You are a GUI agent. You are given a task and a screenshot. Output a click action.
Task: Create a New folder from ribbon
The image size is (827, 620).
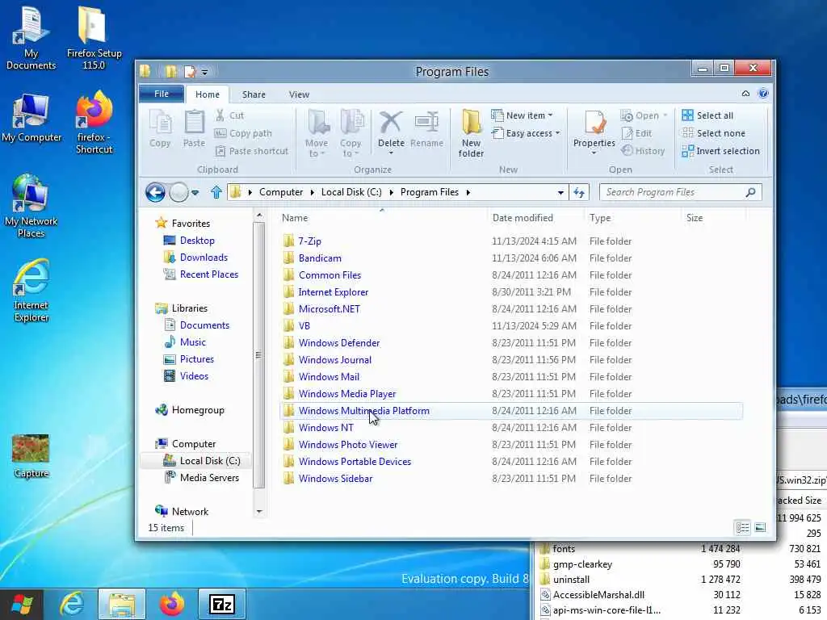[471, 133]
